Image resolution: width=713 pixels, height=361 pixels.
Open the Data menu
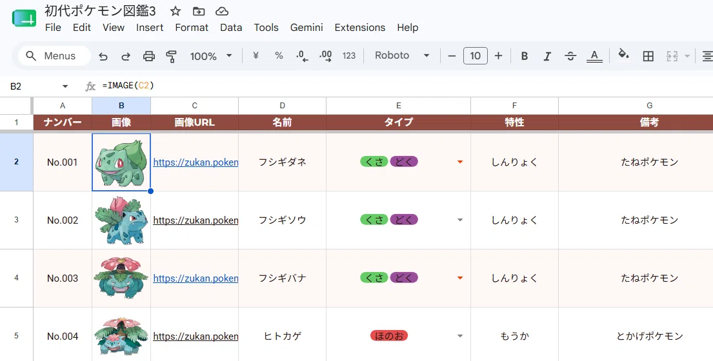tap(231, 27)
